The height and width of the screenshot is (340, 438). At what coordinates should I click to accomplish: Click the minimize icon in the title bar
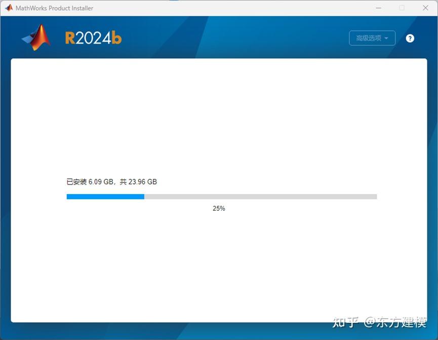[x=378, y=8]
